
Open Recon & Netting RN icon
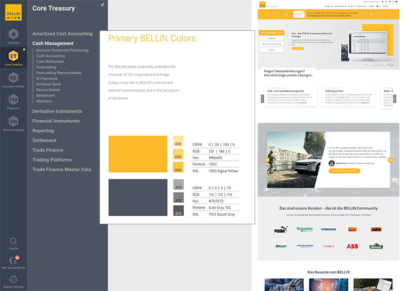click(x=13, y=121)
